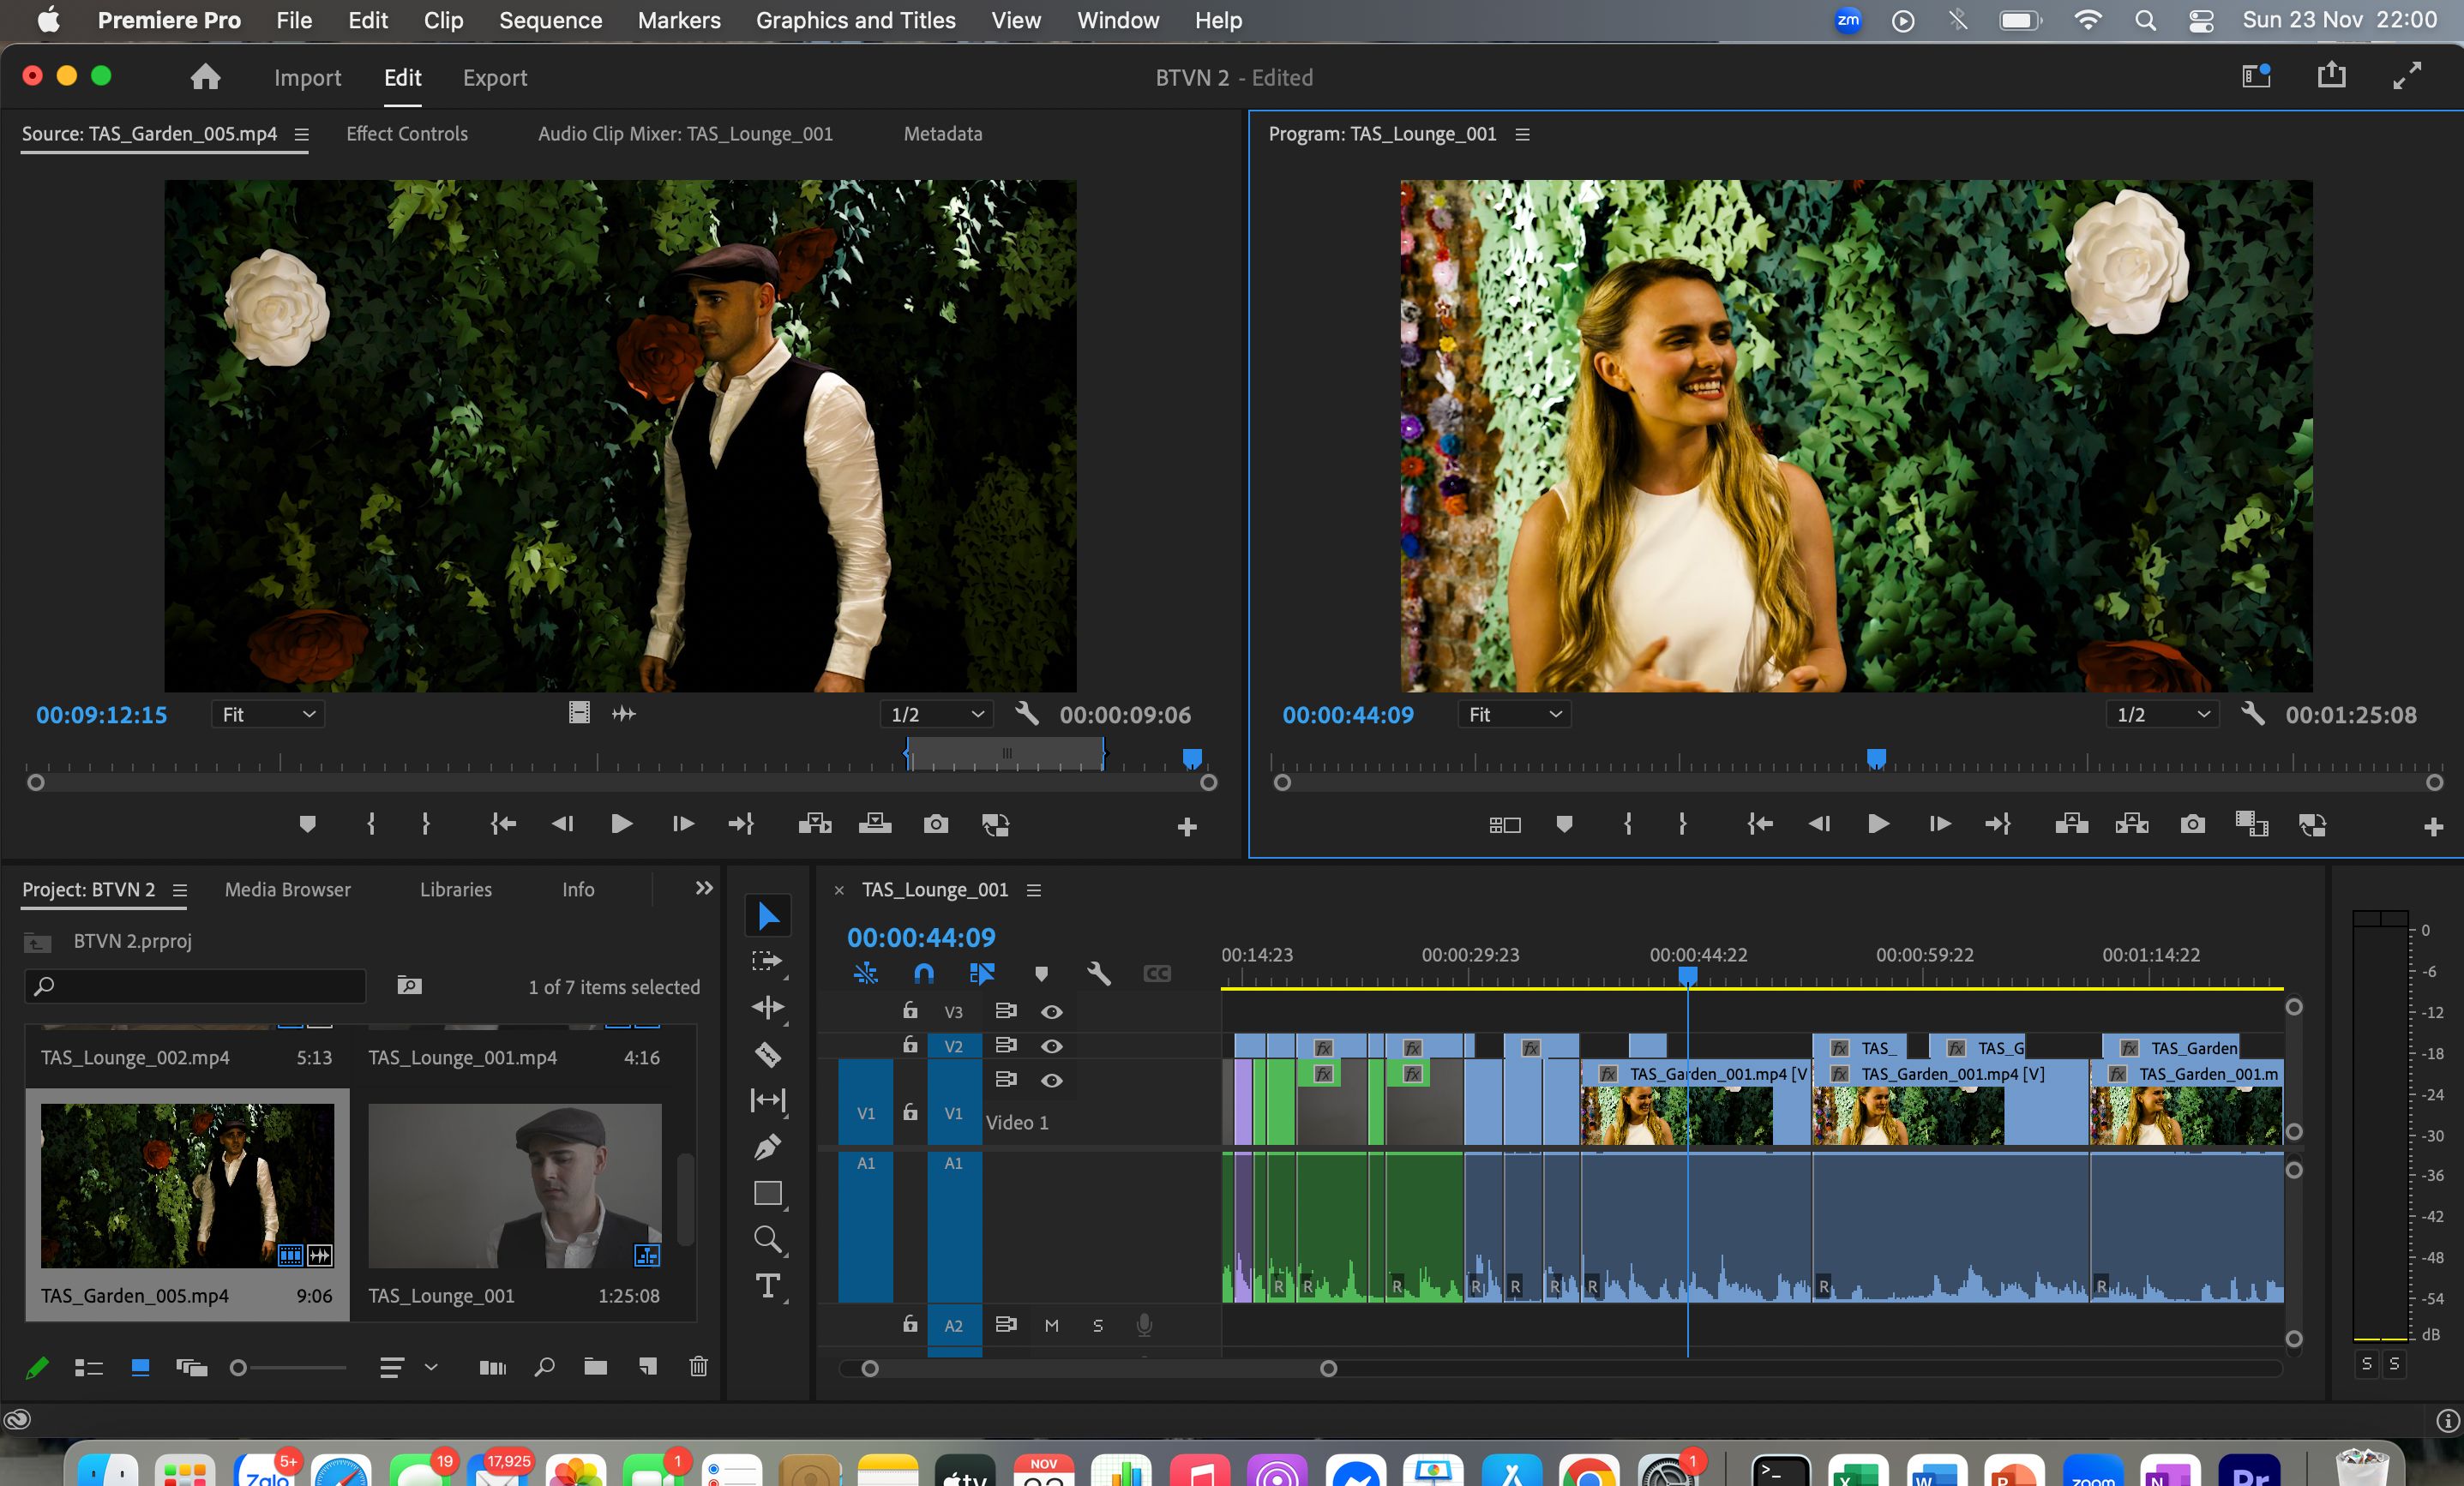Open Source monitor 1/2 resolution dropdown
Image resolution: width=2464 pixels, height=1486 pixels.
click(936, 715)
